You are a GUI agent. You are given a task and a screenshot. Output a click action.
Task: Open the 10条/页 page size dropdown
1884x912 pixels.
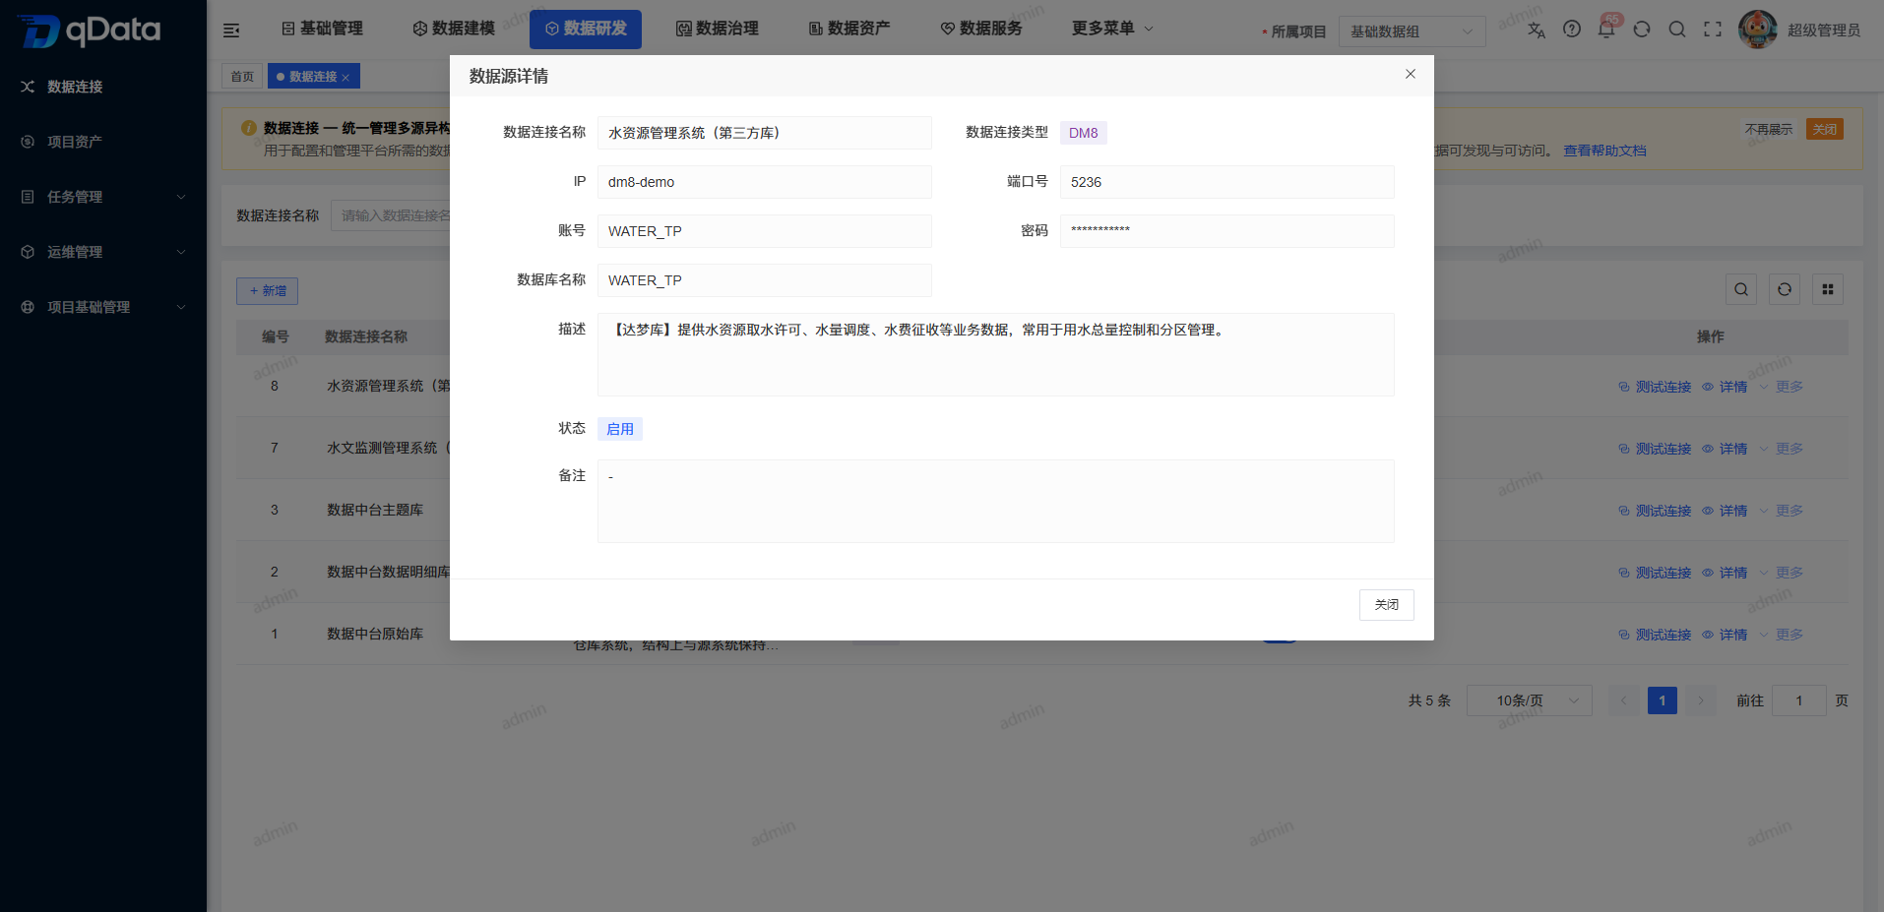(1530, 700)
